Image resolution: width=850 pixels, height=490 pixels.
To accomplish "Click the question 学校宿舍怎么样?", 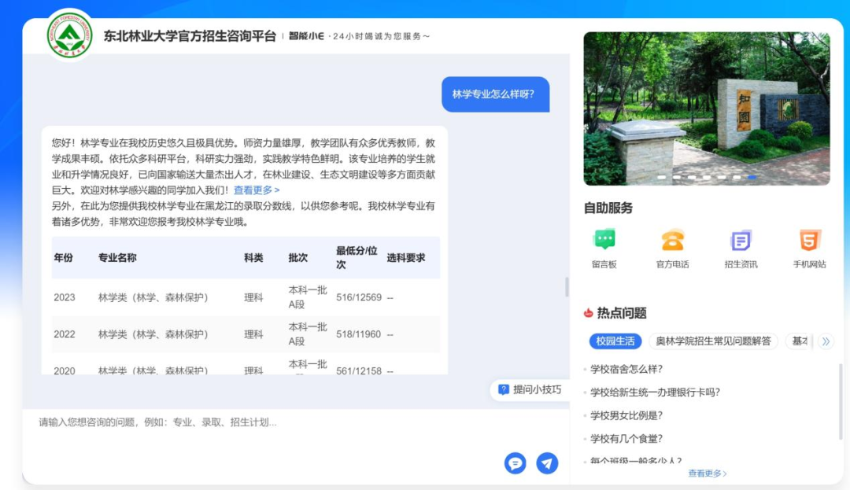I will click(x=626, y=369).
